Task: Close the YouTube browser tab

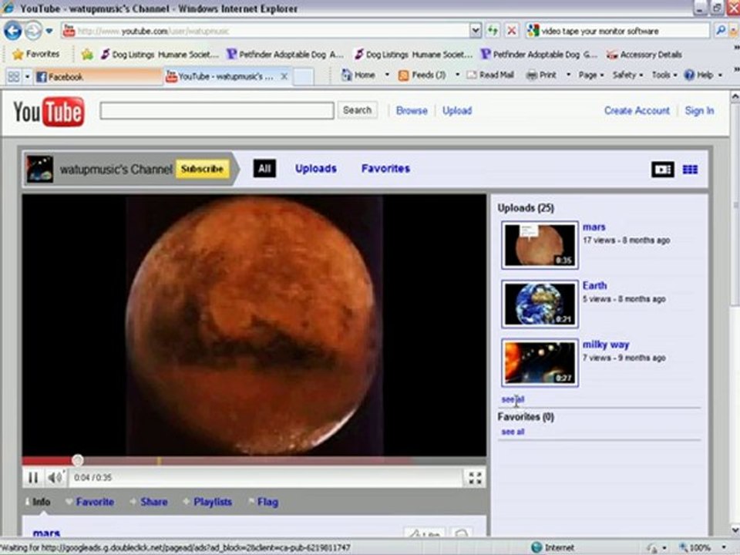Action: 284,76
